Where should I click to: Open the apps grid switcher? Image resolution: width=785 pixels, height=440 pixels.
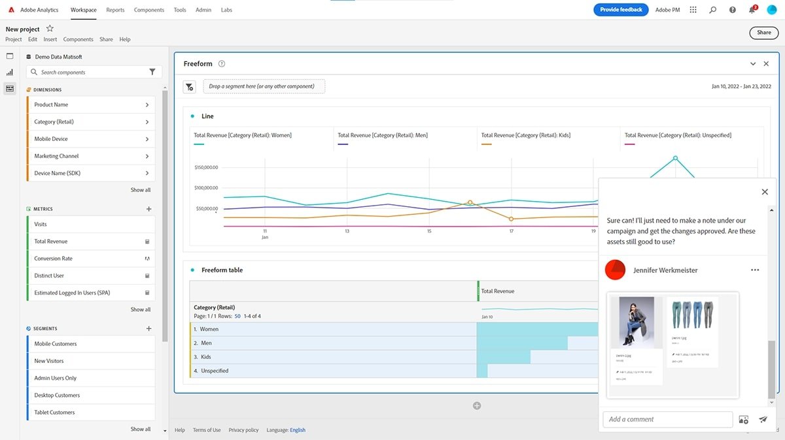[x=693, y=10]
